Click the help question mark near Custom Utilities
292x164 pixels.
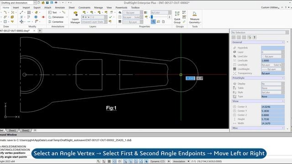(x=286, y=7)
